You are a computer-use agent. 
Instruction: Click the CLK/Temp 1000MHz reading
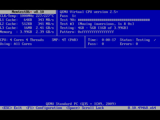pyautogui.click(x=27, y=16)
